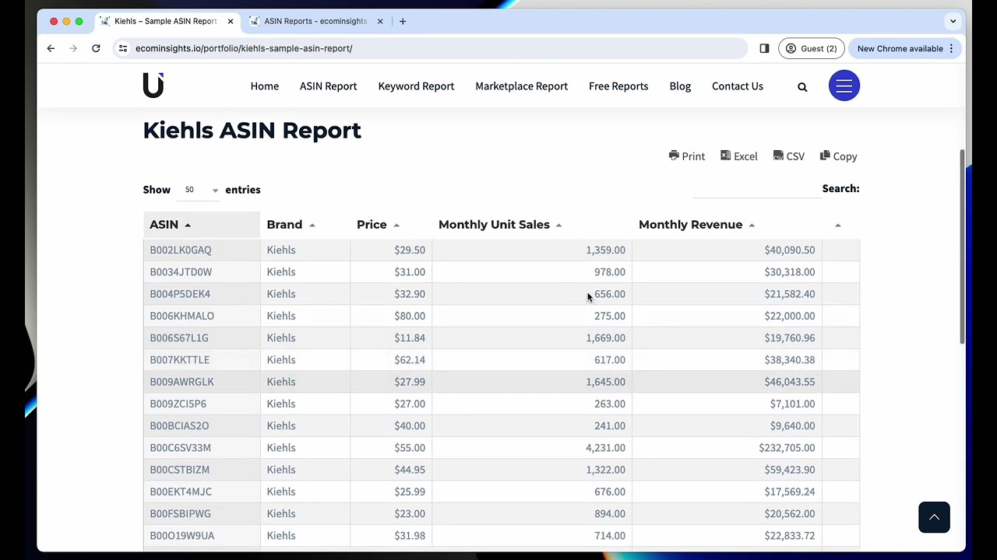This screenshot has height=560, width=997.
Task: Click the ecominsights logo icon
Action: pos(153,86)
